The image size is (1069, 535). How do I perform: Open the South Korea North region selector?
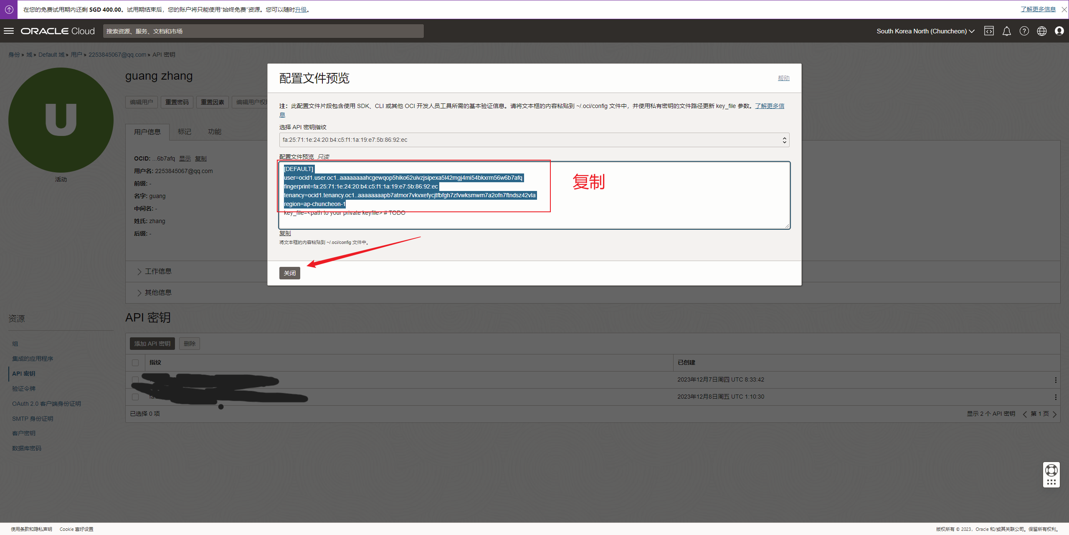(925, 31)
